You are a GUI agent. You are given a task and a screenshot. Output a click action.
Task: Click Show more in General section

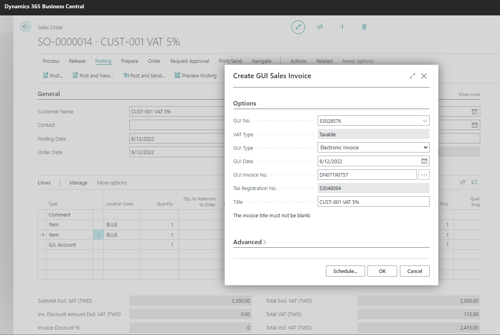pyautogui.click(x=469, y=94)
